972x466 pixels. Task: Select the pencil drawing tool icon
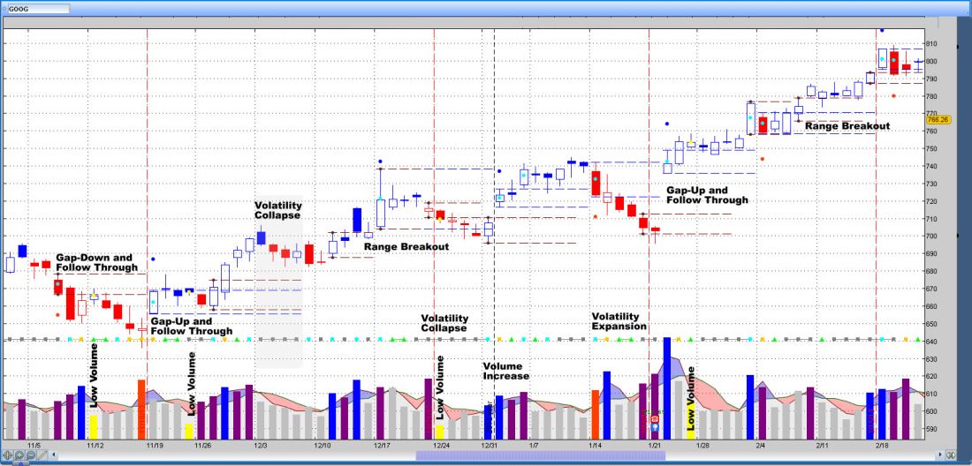pos(43,455)
